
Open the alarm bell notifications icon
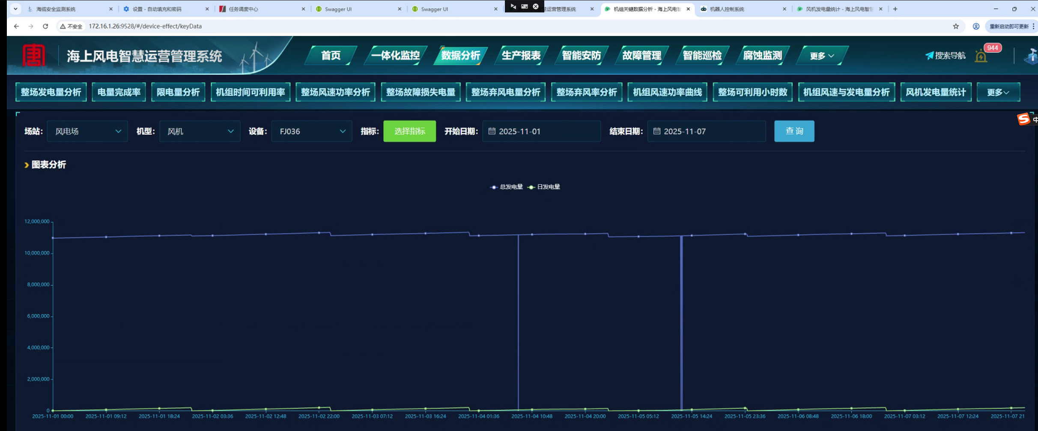981,56
